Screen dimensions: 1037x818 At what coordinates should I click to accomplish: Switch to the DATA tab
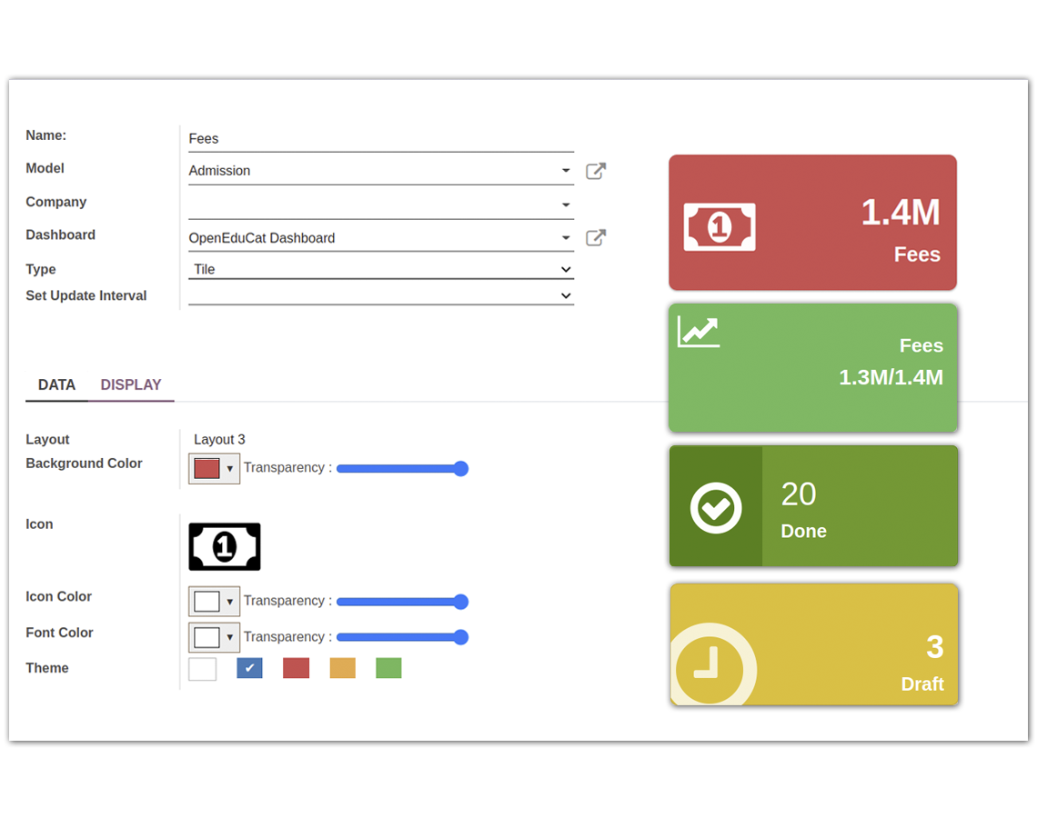[x=55, y=384]
